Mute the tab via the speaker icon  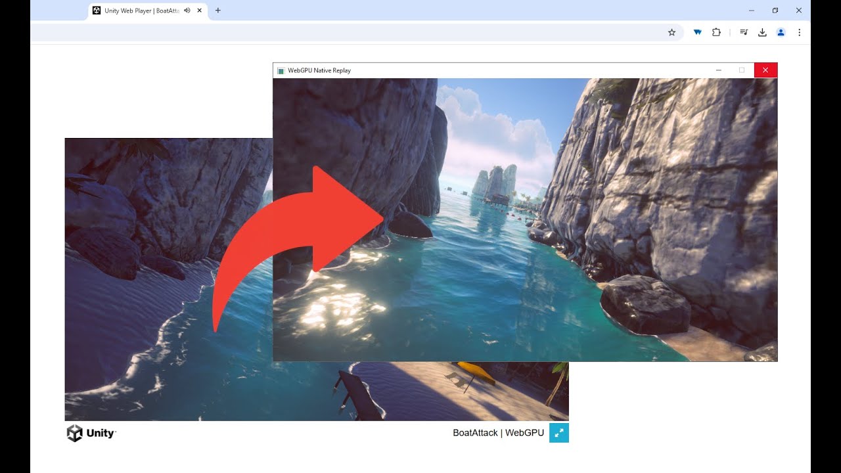(x=187, y=11)
